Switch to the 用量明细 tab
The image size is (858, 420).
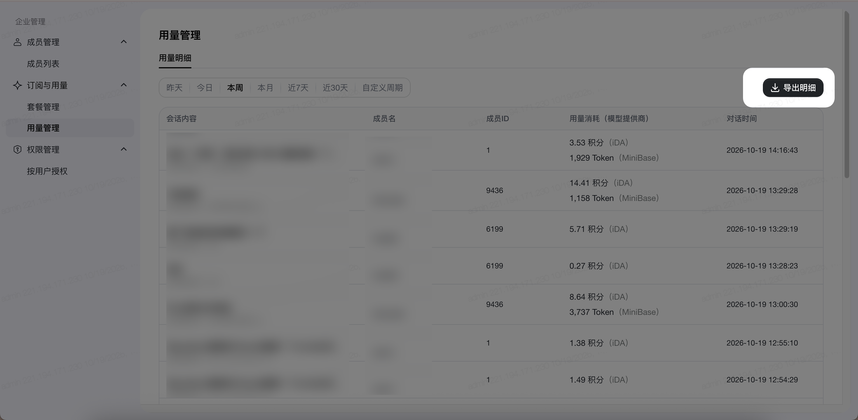(x=175, y=58)
